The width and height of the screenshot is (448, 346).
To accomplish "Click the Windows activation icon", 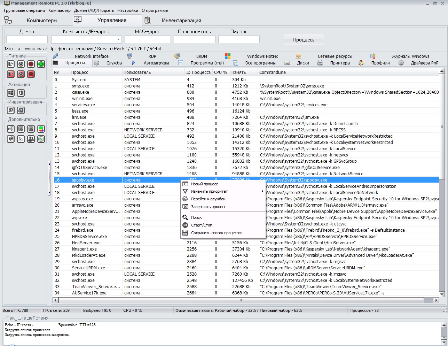I will pyautogui.click(x=11, y=93).
